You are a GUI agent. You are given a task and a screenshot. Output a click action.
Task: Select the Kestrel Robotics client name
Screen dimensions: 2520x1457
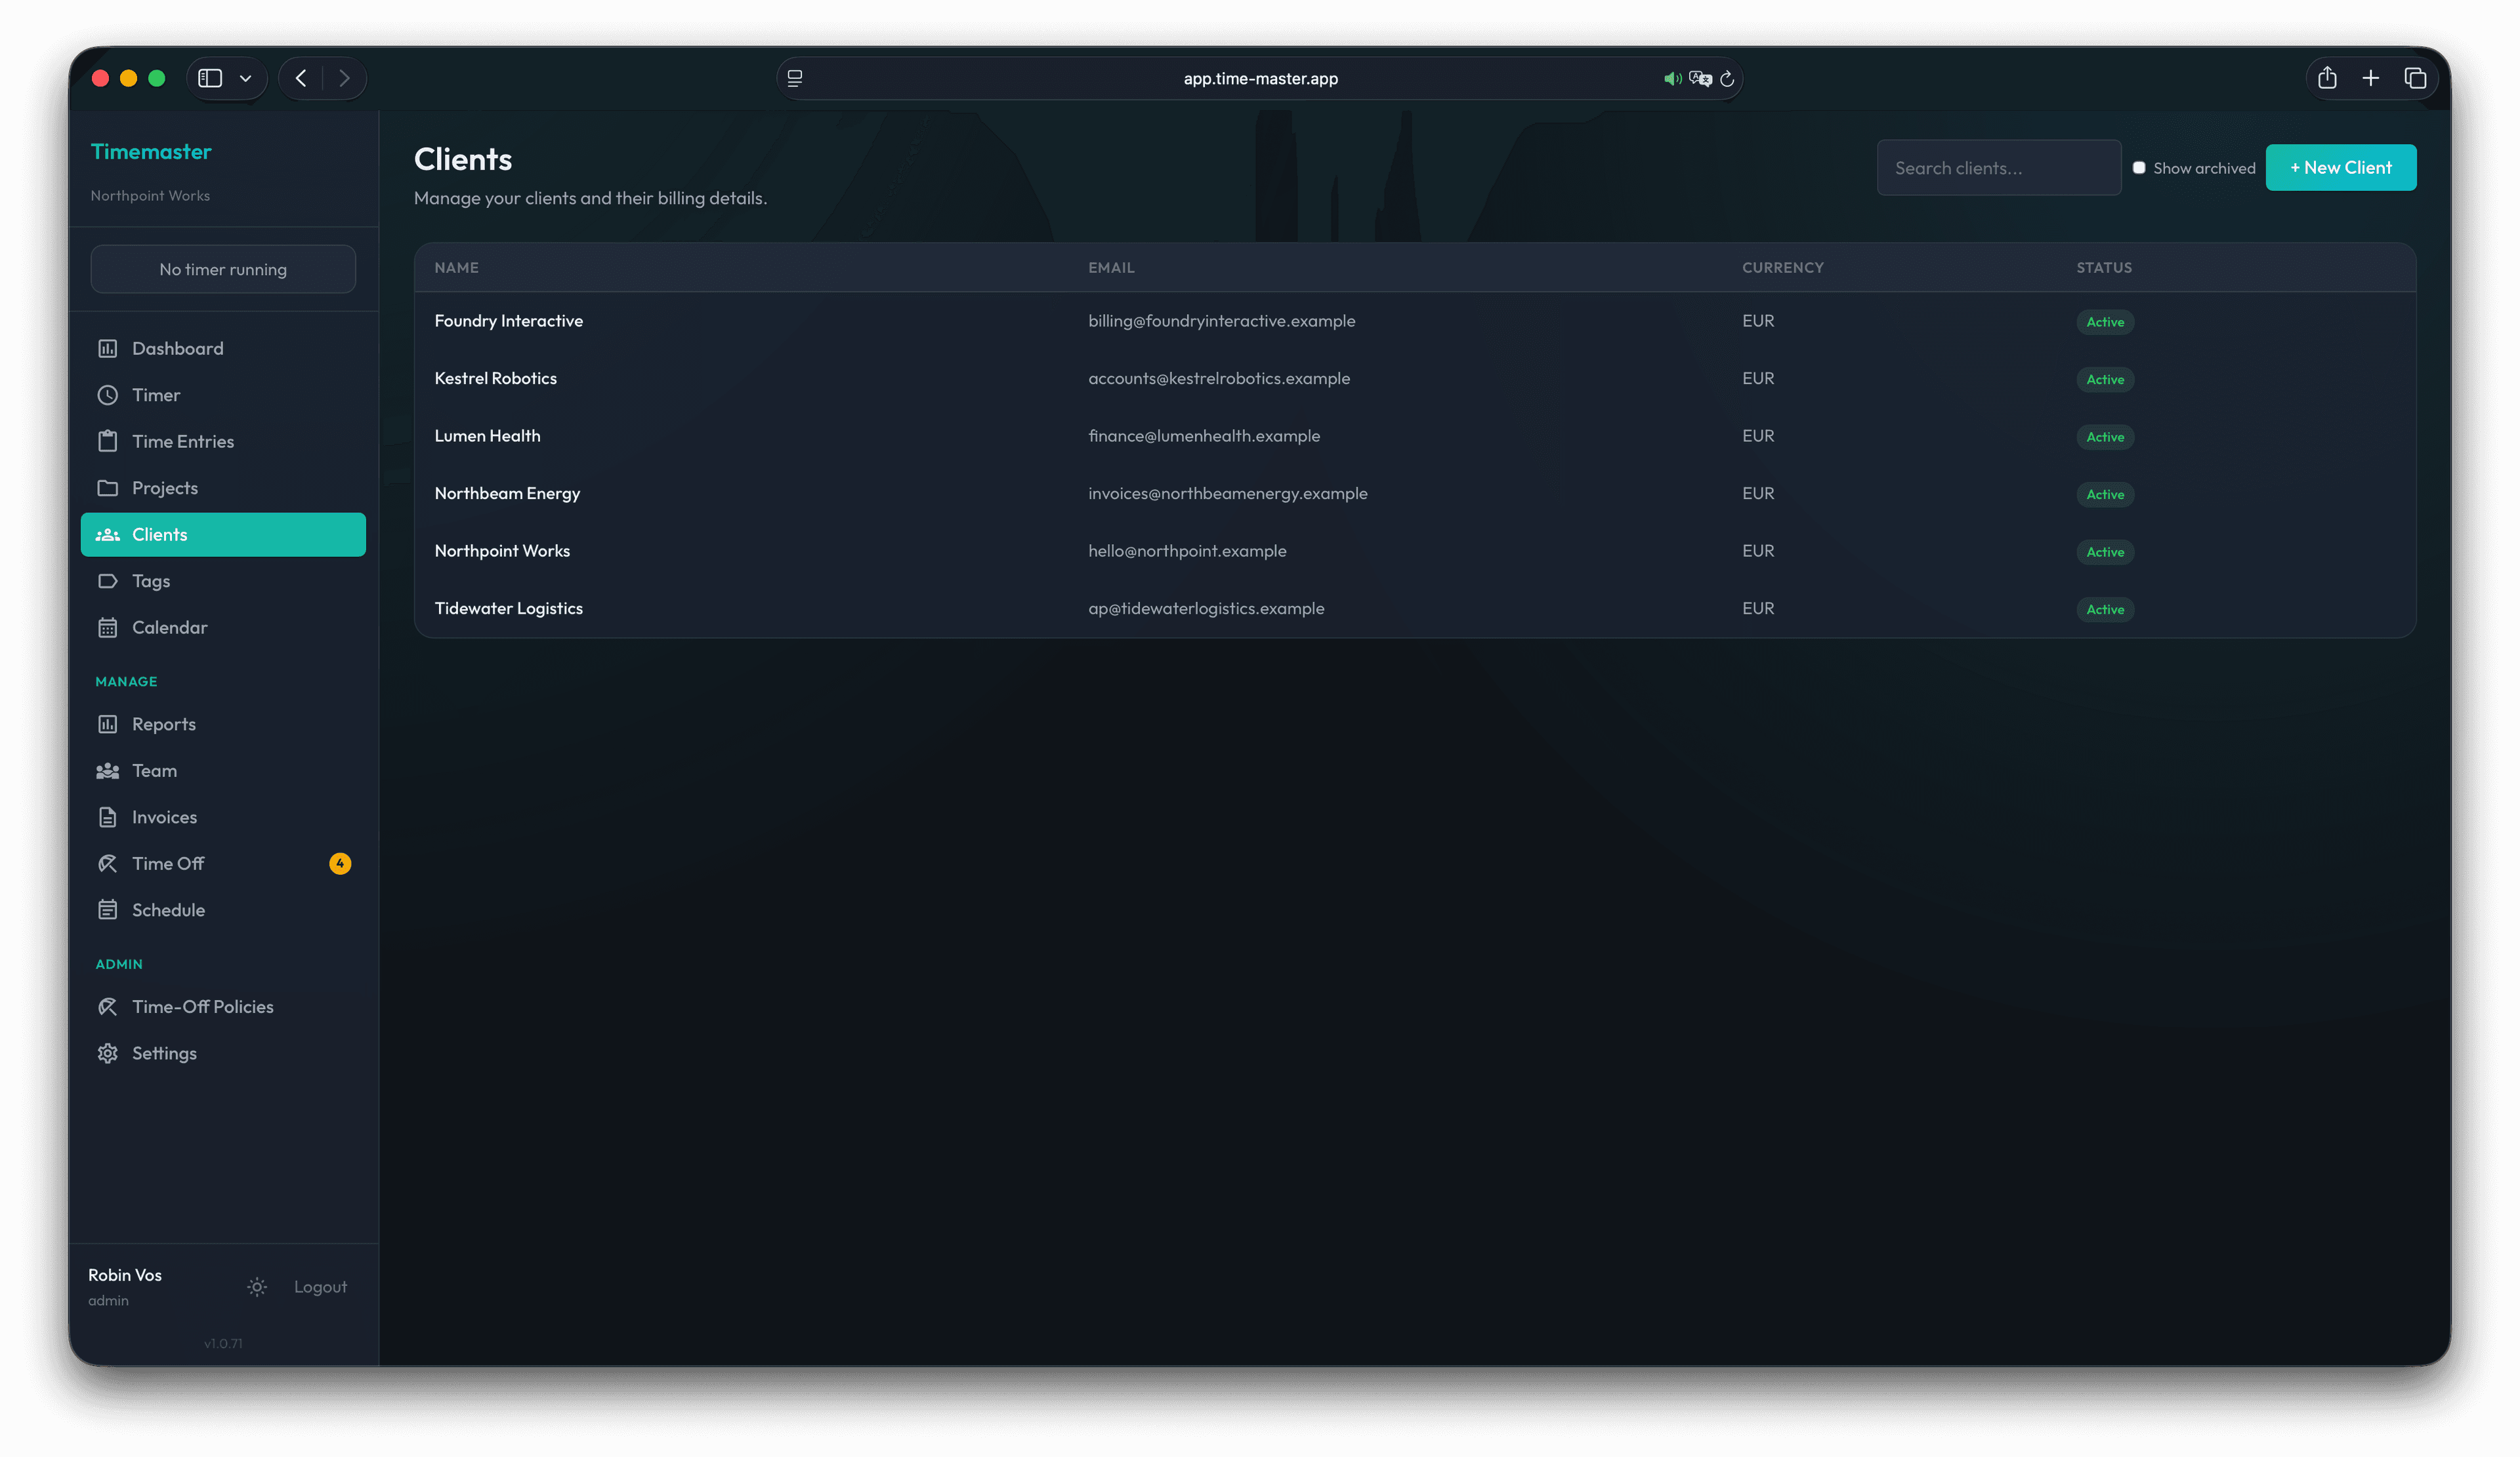pyautogui.click(x=496, y=379)
